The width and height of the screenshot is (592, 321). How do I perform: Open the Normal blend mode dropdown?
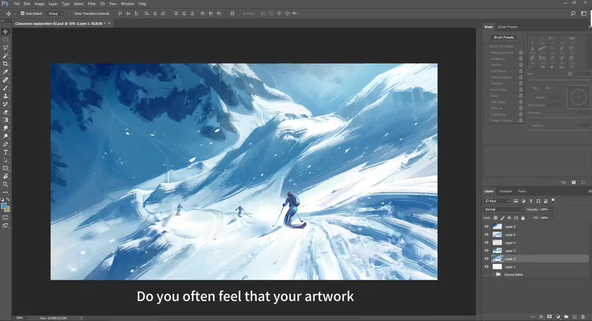click(504, 209)
